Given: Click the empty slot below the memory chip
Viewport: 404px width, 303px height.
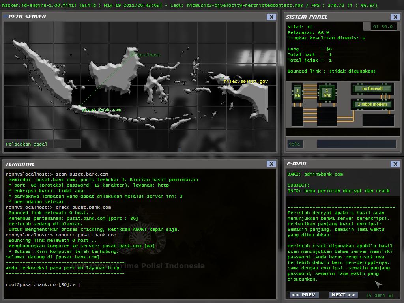Looking at the screenshot, I should pyautogui.click(x=297, y=117).
